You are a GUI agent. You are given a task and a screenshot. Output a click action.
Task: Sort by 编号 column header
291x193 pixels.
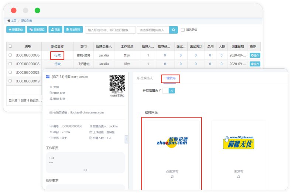[x=28, y=47]
